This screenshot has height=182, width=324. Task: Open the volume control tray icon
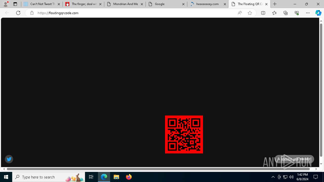291,177
